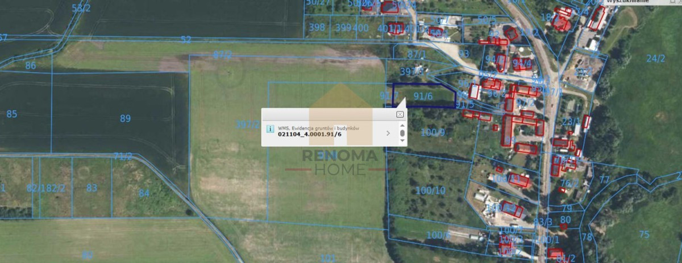Click parcel label 100/10
Image resolution: width=682 pixels, height=263 pixels.
coord(430,190)
